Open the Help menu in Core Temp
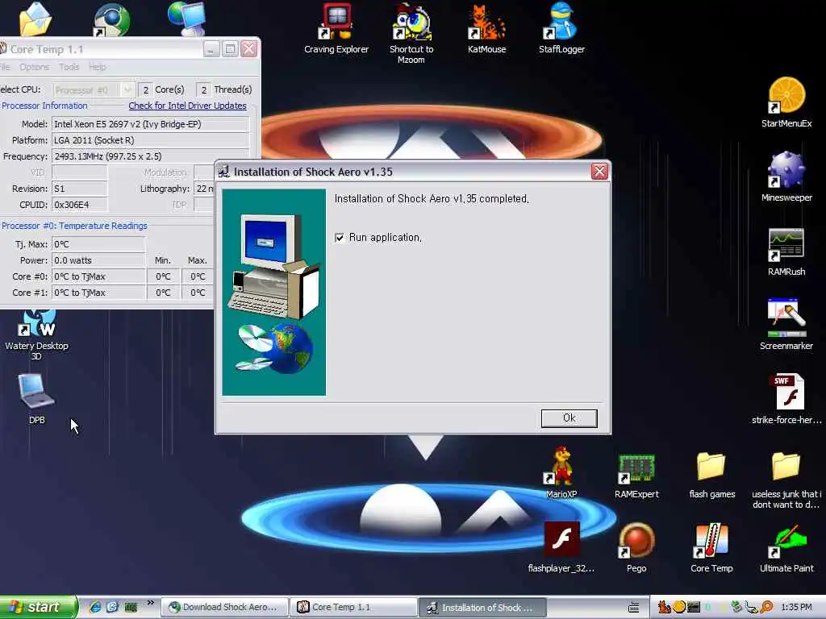 (x=97, y=67)
